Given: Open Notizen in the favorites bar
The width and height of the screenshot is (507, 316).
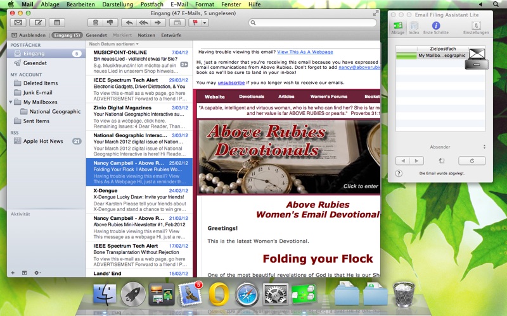Looking at the screenshot, I should [146, 35].
